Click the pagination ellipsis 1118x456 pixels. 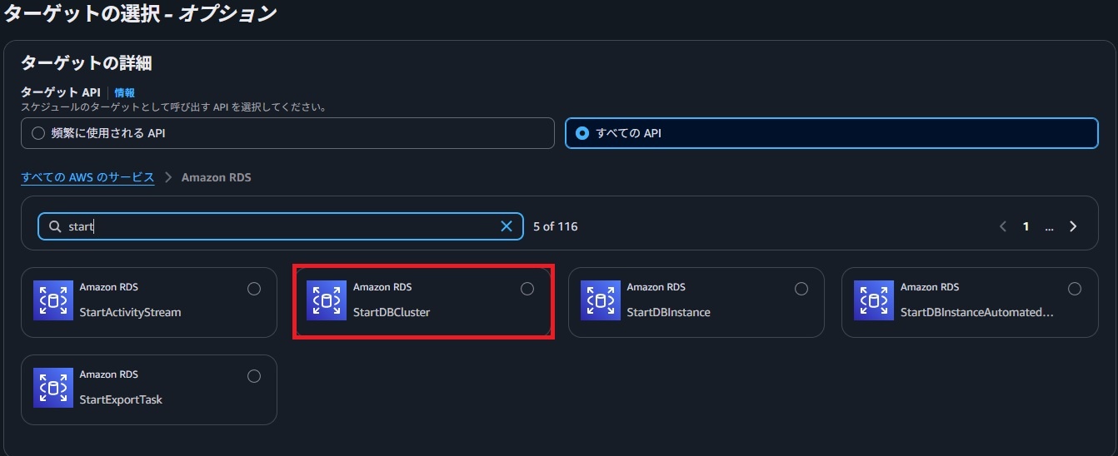(x=1049, y=226)
